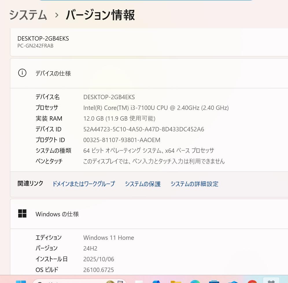Click the Windows logo next to Windows の仕様
This screenshot has height=283, width=288.
point(23,214)
